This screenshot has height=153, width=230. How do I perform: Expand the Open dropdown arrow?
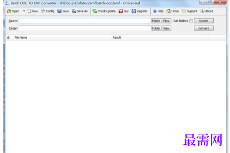(x=24, y=11)
